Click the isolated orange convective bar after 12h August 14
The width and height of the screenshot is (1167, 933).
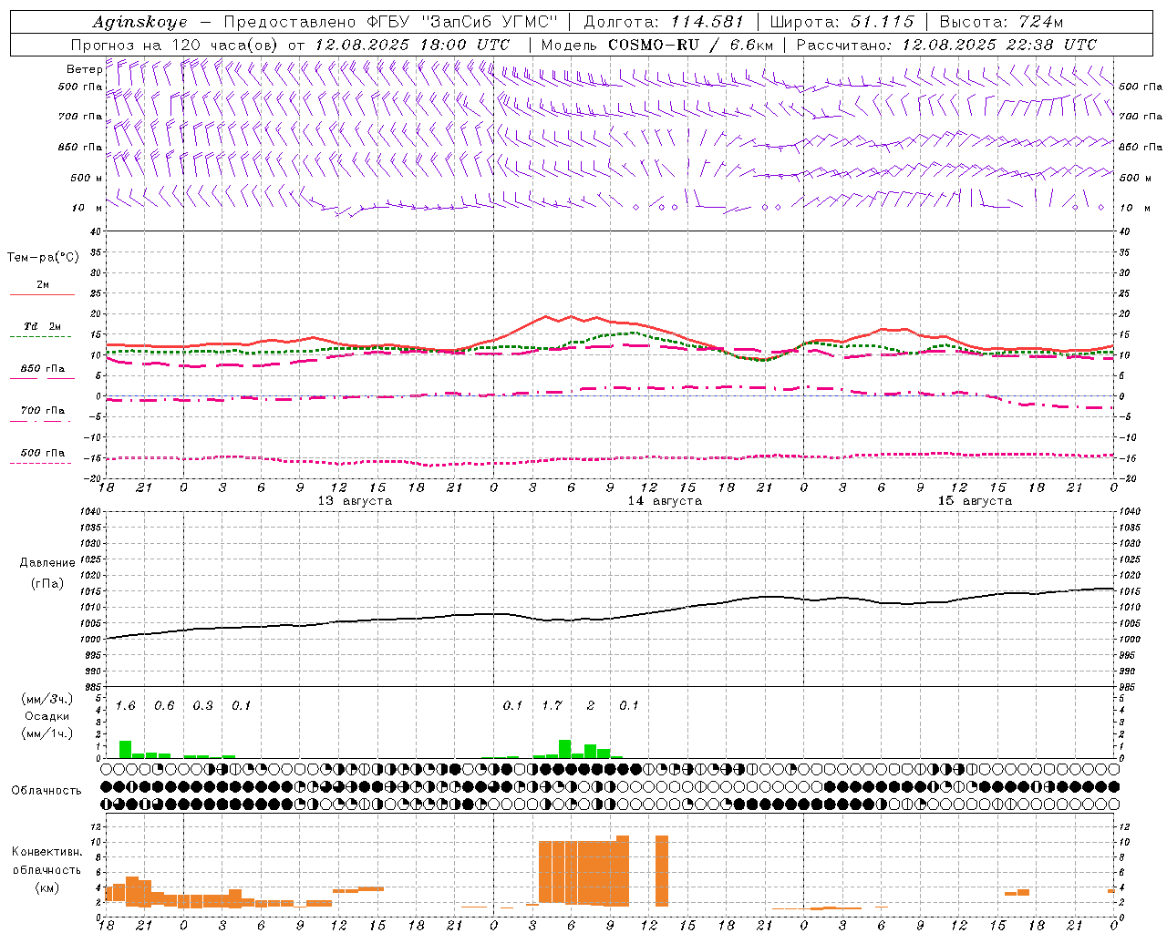click(662, 871)
